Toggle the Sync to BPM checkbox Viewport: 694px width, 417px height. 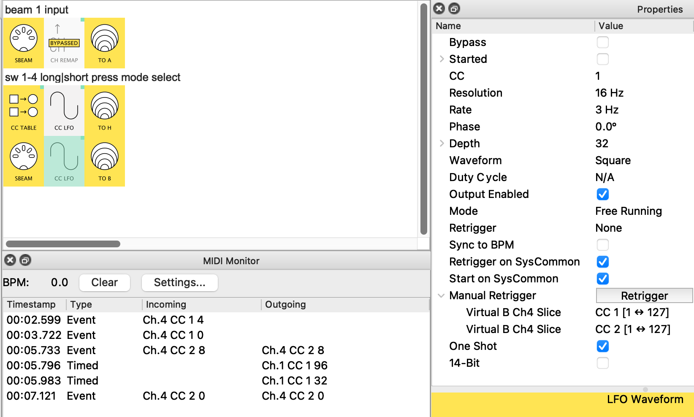click(602, 245)
